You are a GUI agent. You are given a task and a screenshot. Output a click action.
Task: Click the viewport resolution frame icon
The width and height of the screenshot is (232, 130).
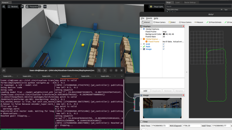click(45, 6)
